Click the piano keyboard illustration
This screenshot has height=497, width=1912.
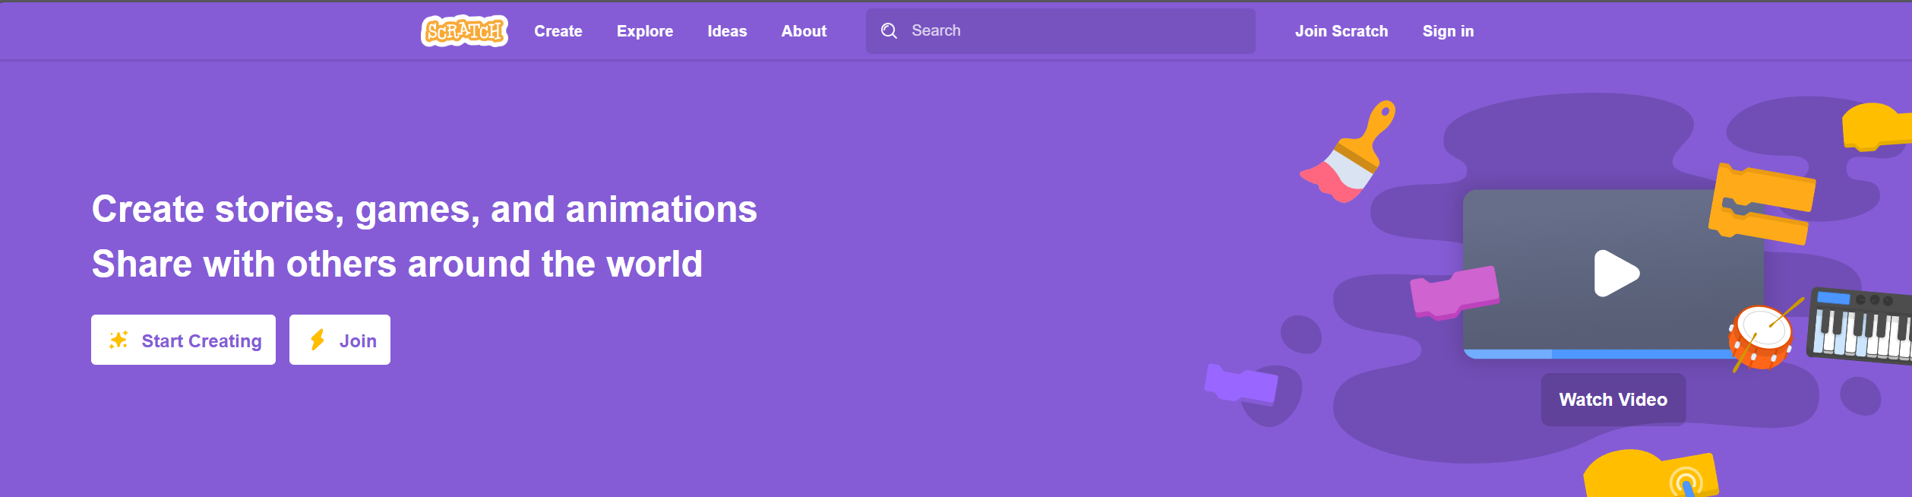pyautogui.click(x=1861, y=325)
